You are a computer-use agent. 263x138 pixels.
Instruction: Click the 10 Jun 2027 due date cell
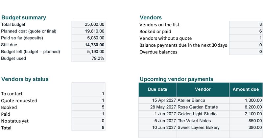pos(158,127)
